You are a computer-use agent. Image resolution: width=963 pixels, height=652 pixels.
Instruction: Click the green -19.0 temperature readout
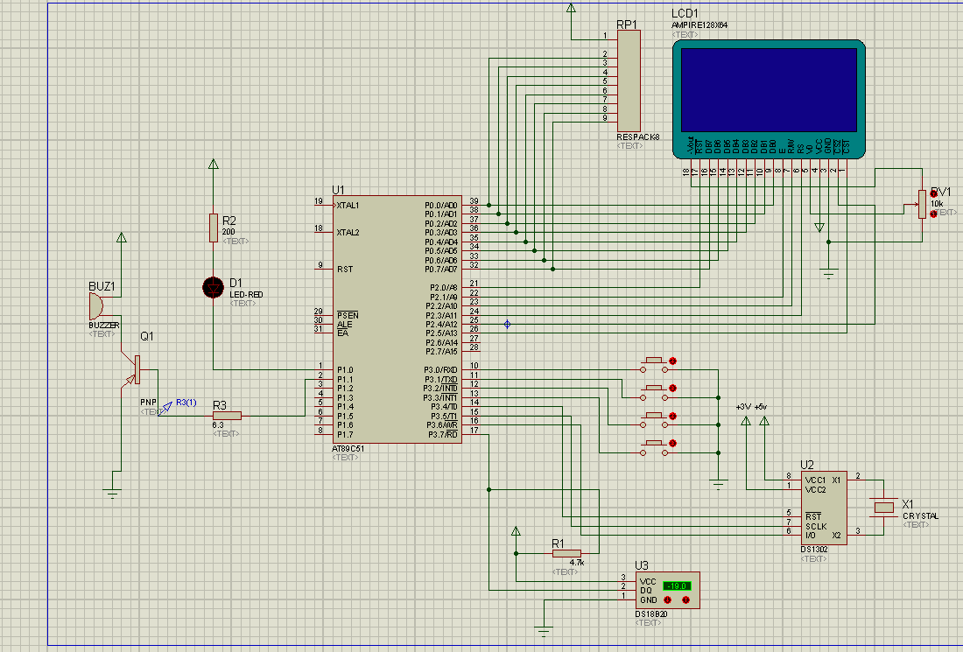pos(677,585)
